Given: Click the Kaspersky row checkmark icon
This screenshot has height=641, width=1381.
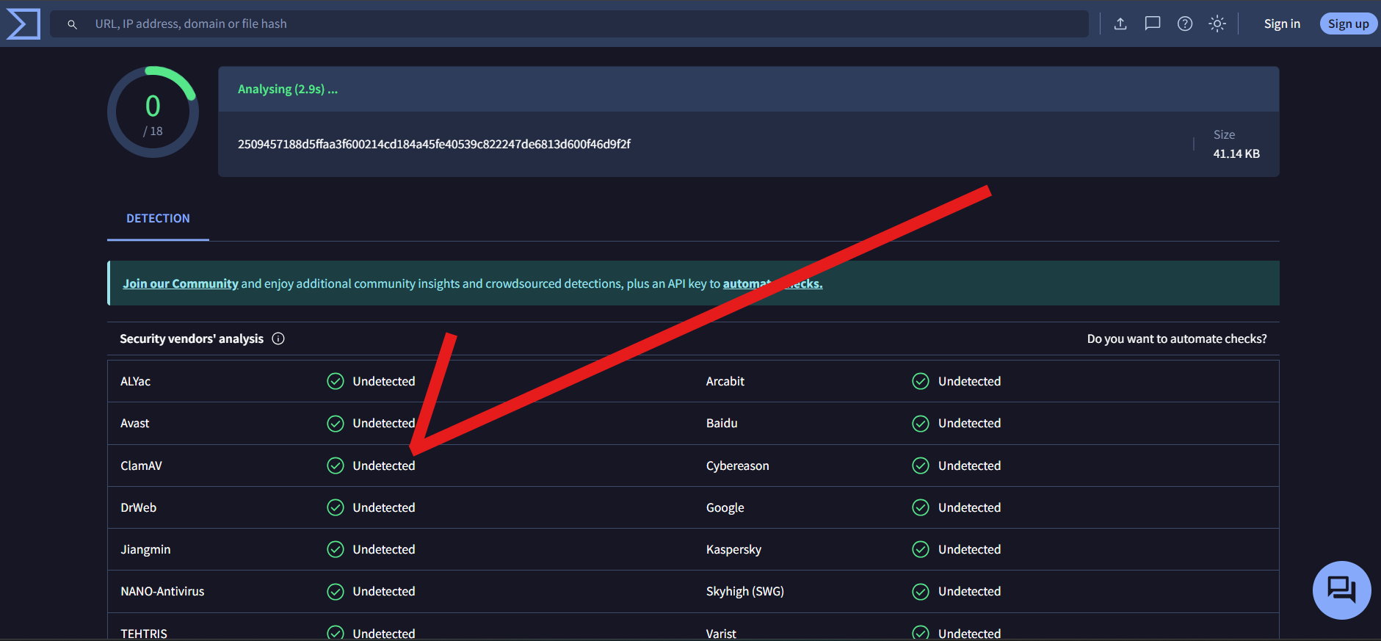Looking at the screenshot, I should 921,549.
